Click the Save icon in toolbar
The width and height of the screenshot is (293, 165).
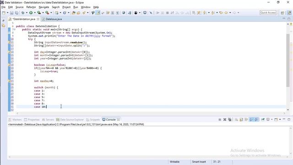pos(11,13)
